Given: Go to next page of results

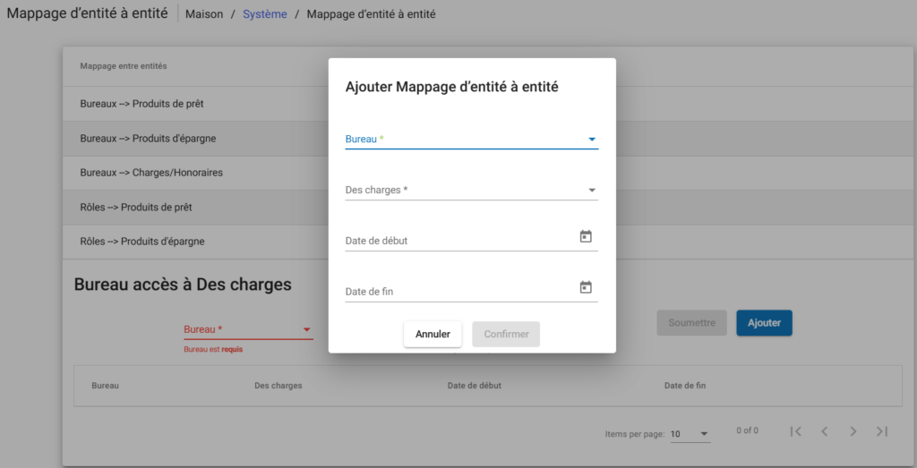Looking at the screenshot, I should click(x=853, y=431).
